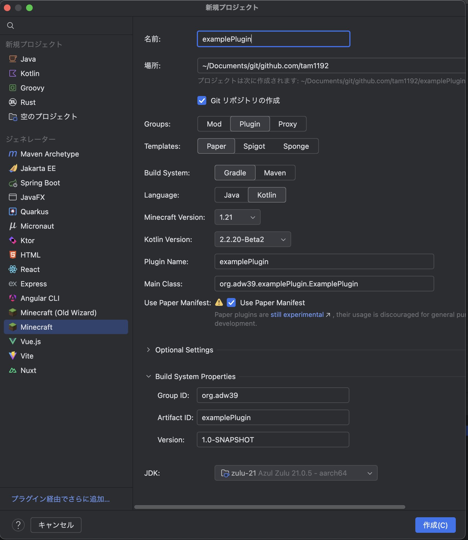This screenshot has width=468, height=540.
Task: Focus the Artifact ID field
Action: click(x=273, y=417)
